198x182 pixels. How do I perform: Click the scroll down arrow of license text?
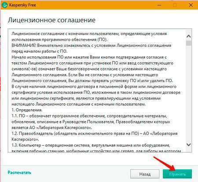pos(189,144)
